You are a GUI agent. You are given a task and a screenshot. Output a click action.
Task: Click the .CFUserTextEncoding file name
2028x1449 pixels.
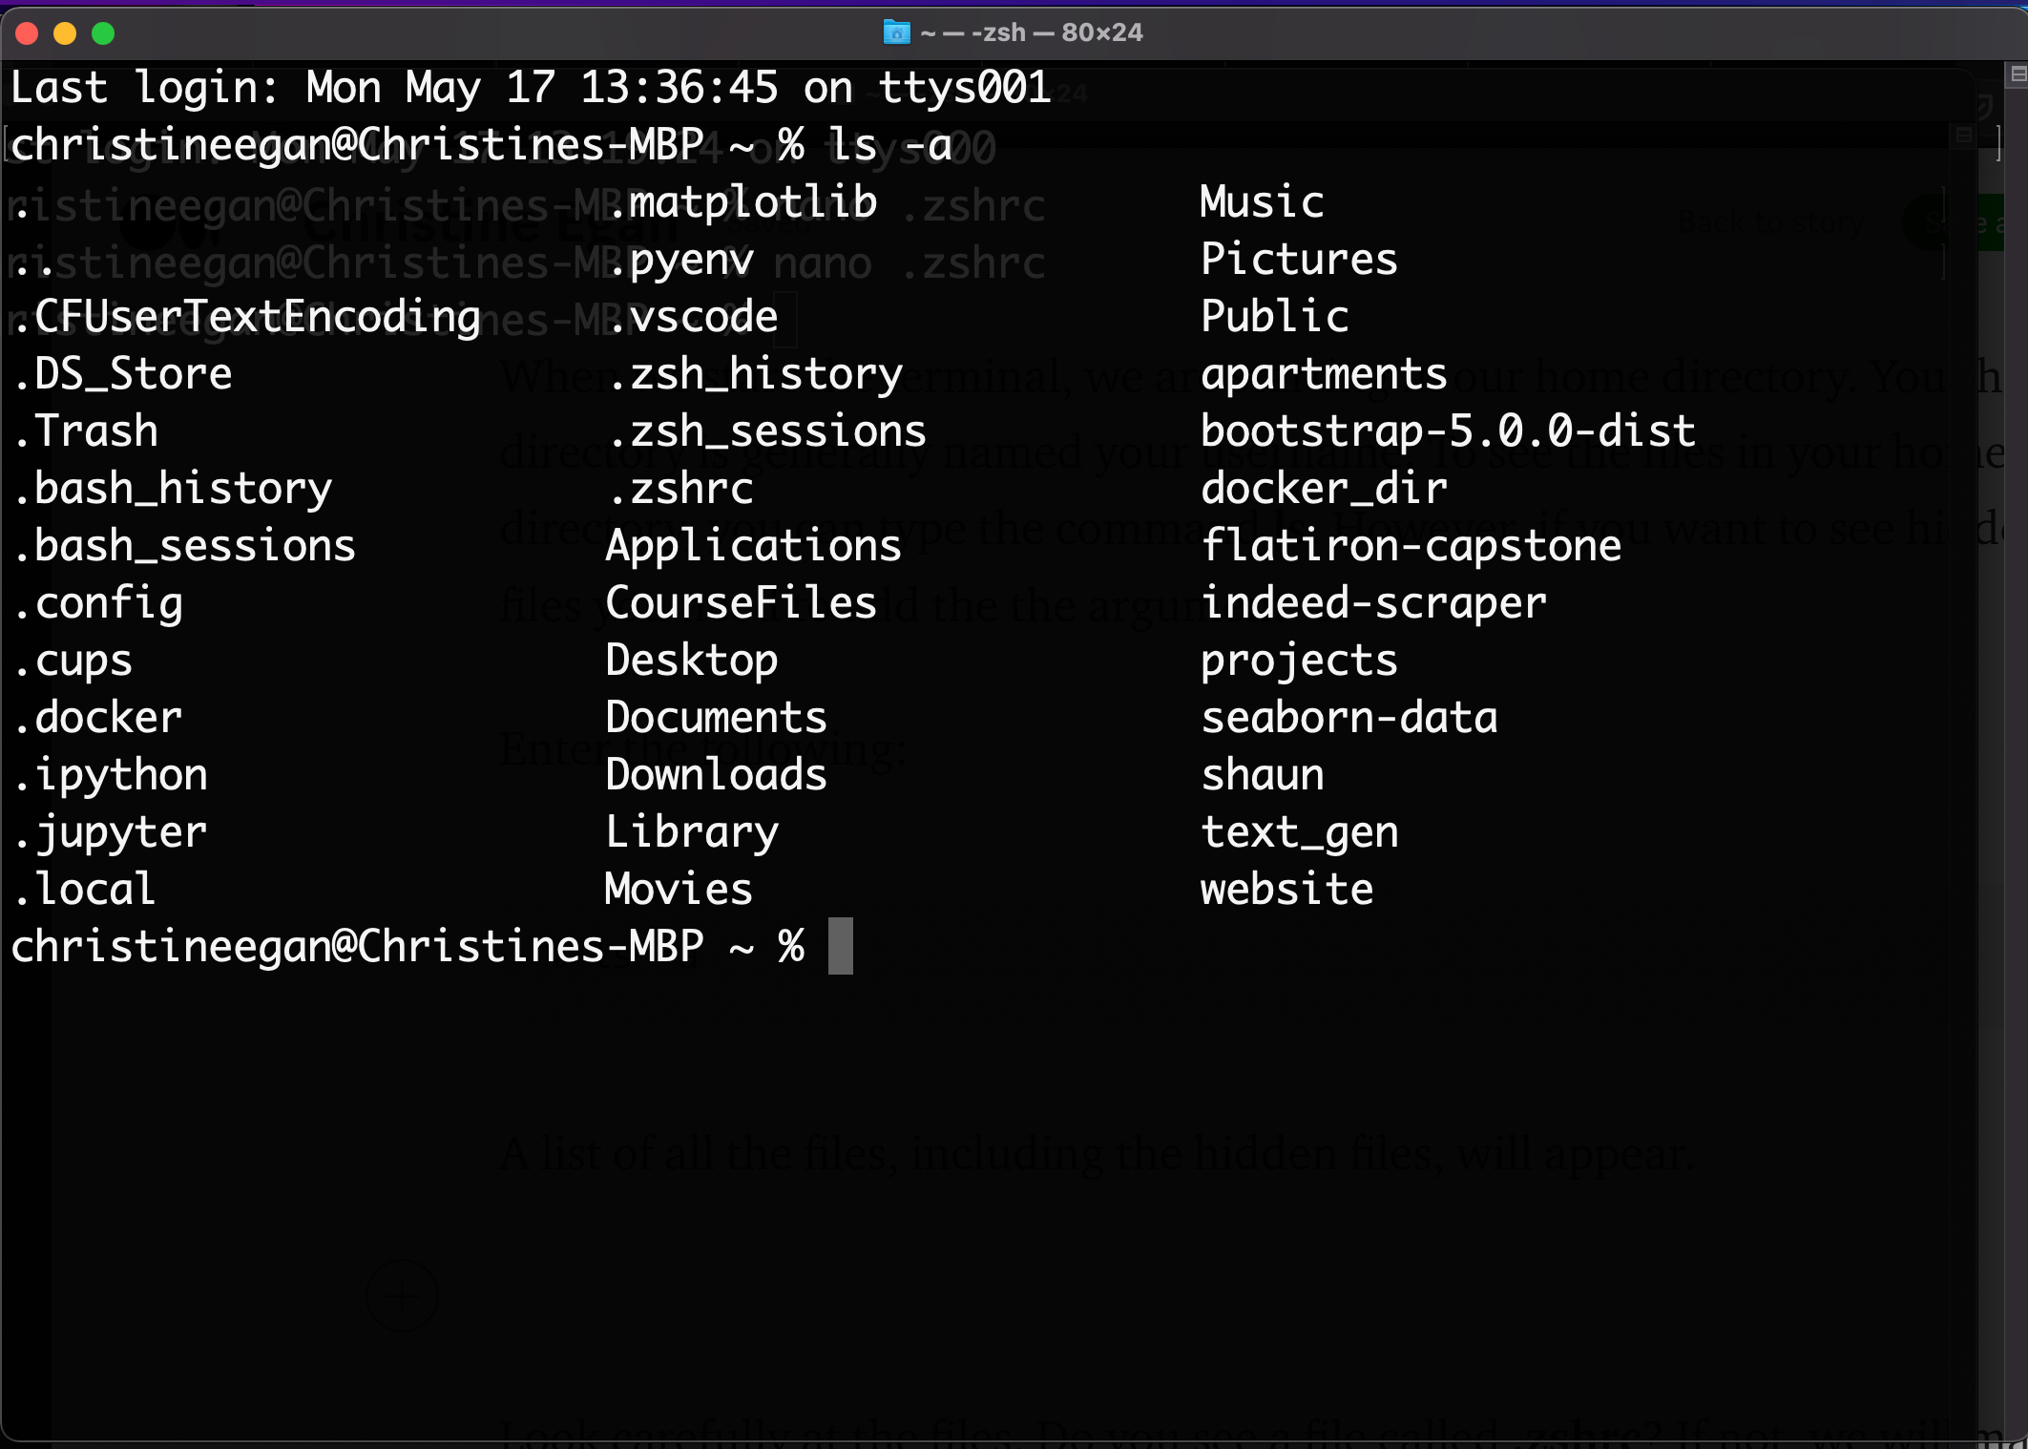[x=247, y=317]
